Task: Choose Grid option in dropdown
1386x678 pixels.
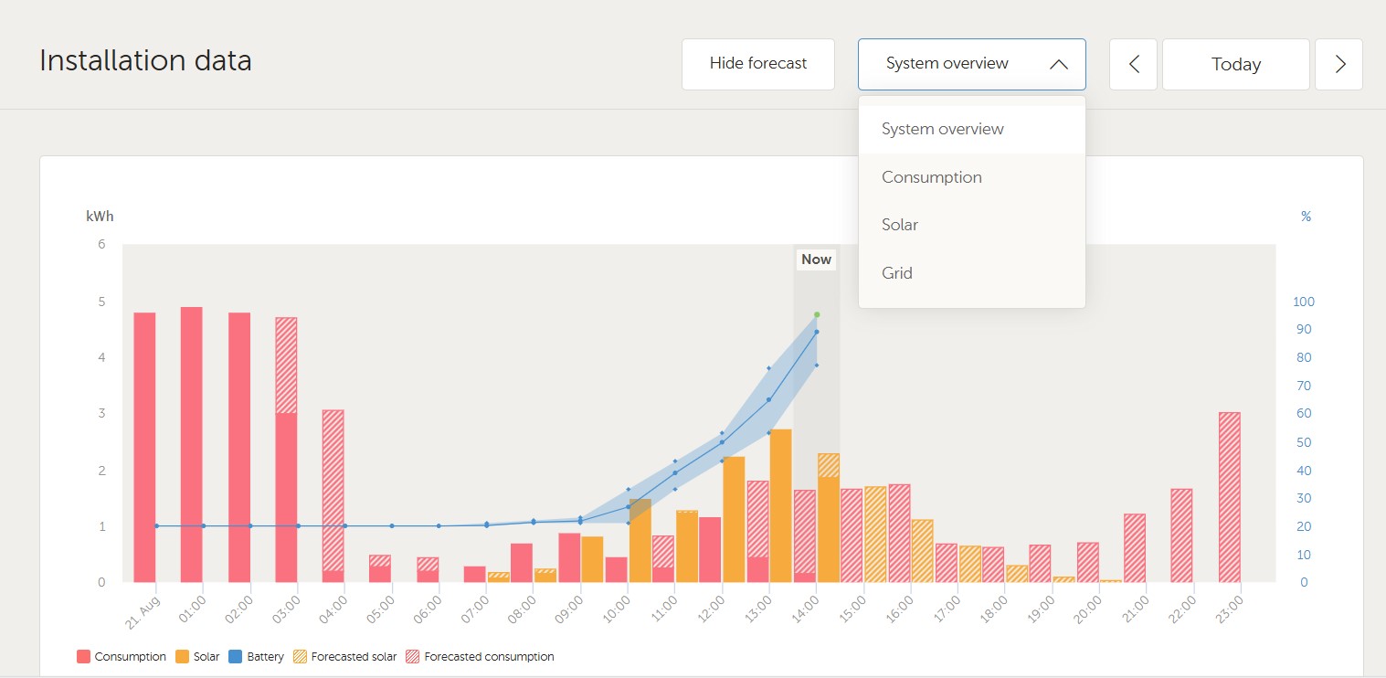Action: (897, 273)
